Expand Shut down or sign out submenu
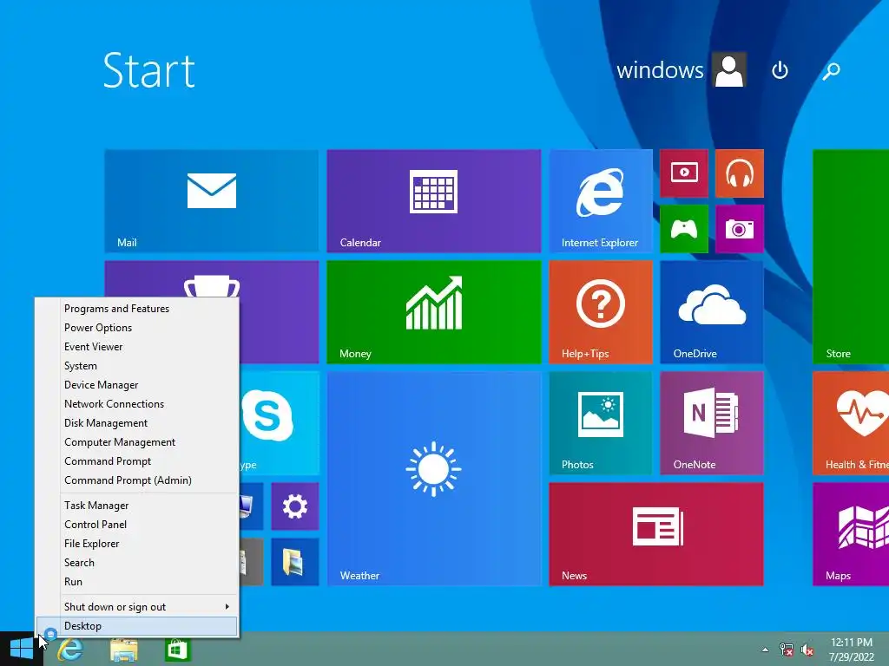 137,606
